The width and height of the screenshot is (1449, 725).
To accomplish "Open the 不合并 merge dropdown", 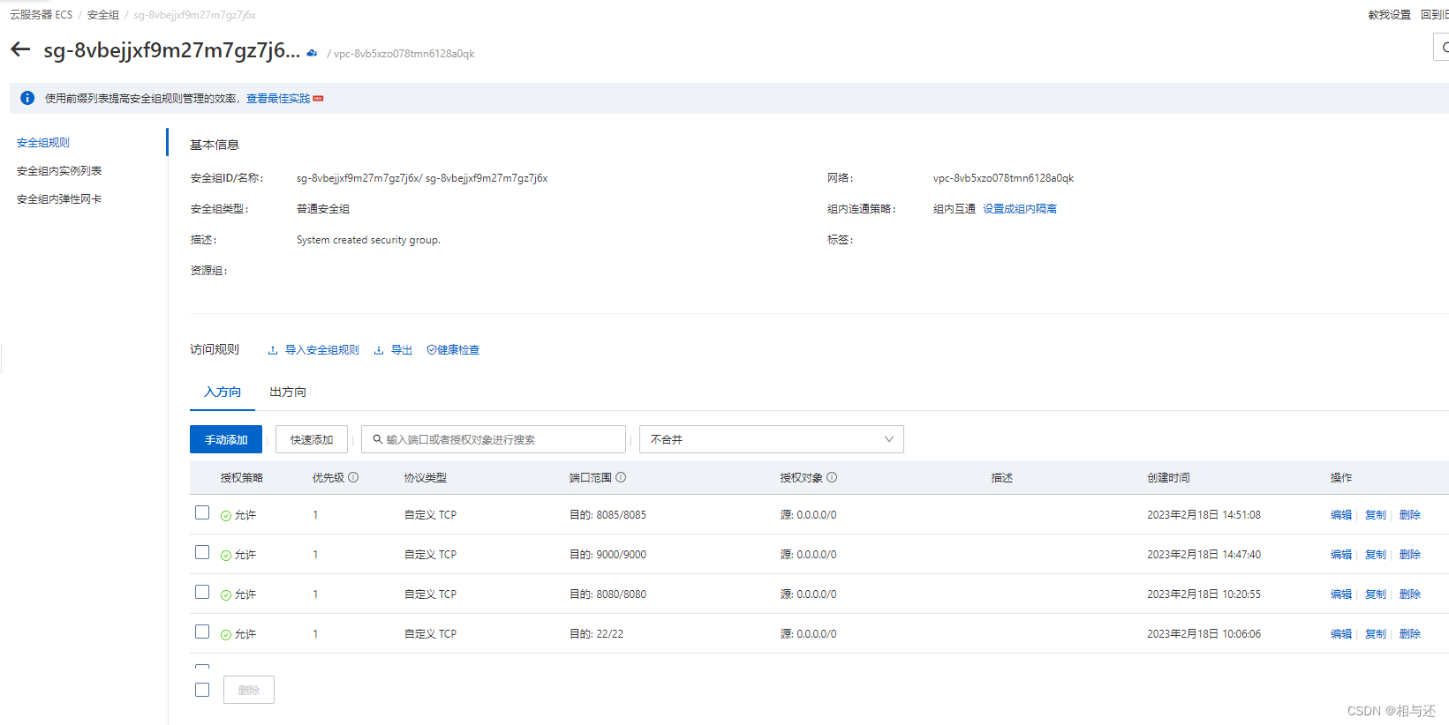I will point(772,439).
